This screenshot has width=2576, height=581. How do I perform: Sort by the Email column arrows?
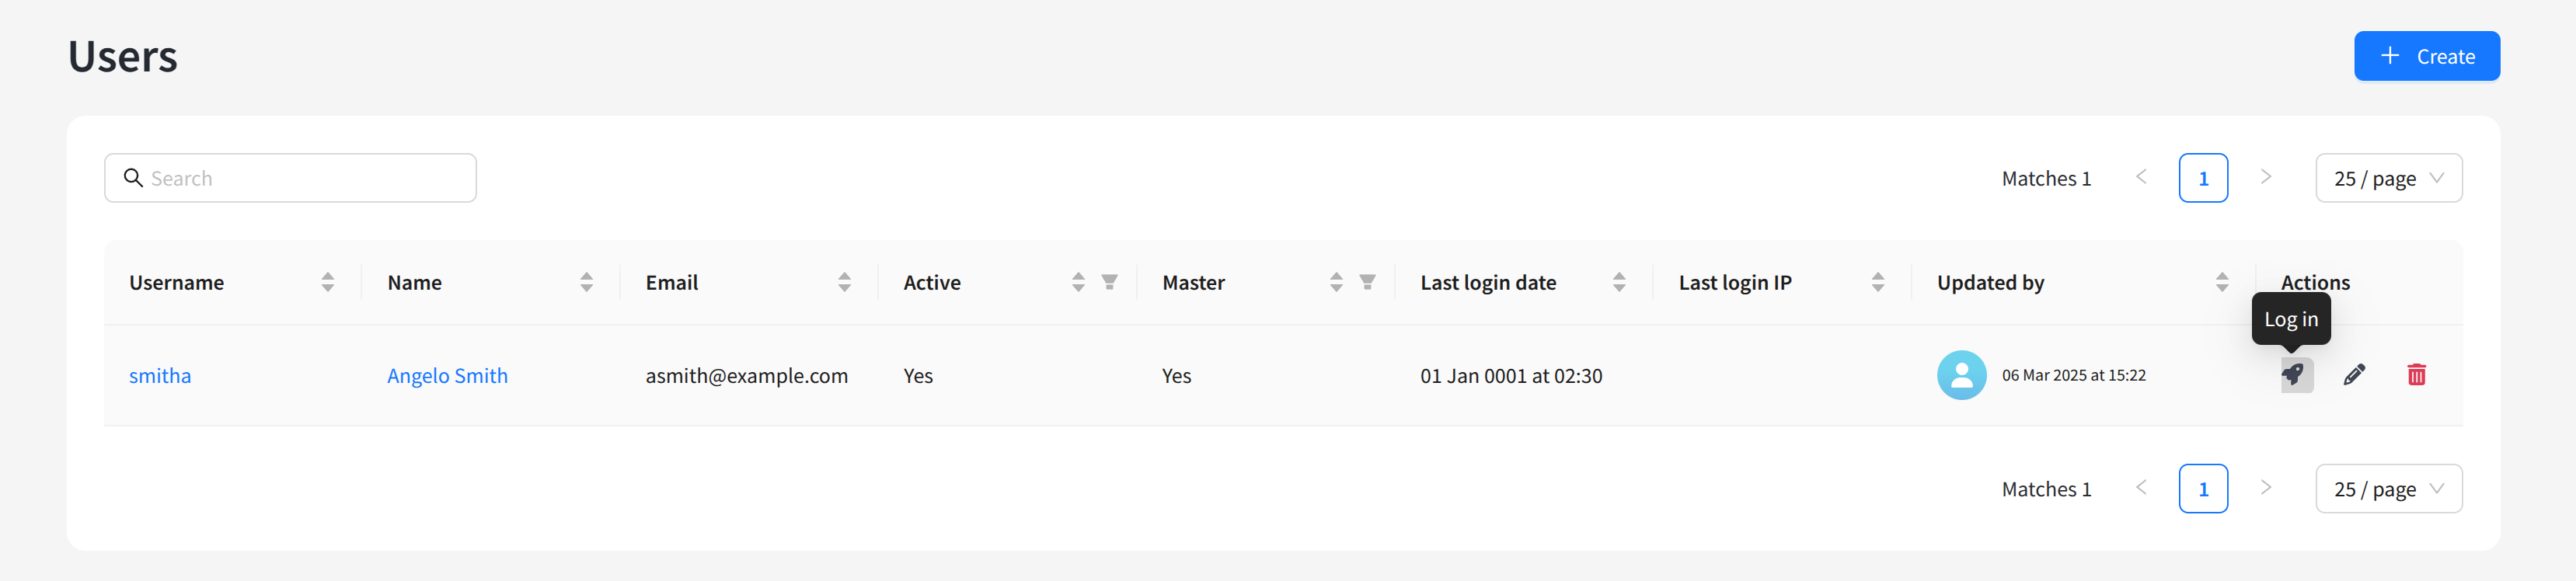(x=844, y=282)
